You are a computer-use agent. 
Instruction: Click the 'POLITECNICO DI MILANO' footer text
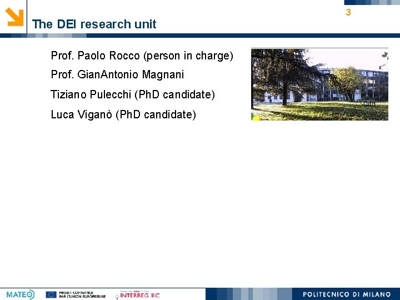tap(347, 294)
